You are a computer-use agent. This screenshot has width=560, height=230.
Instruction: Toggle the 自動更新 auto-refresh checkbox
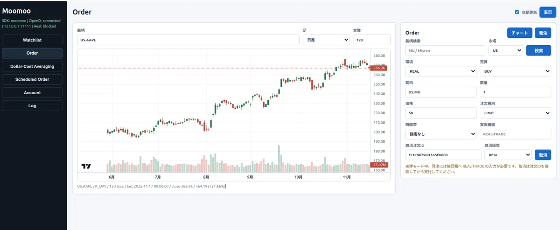pyautogui.click(x=517, y=12)
